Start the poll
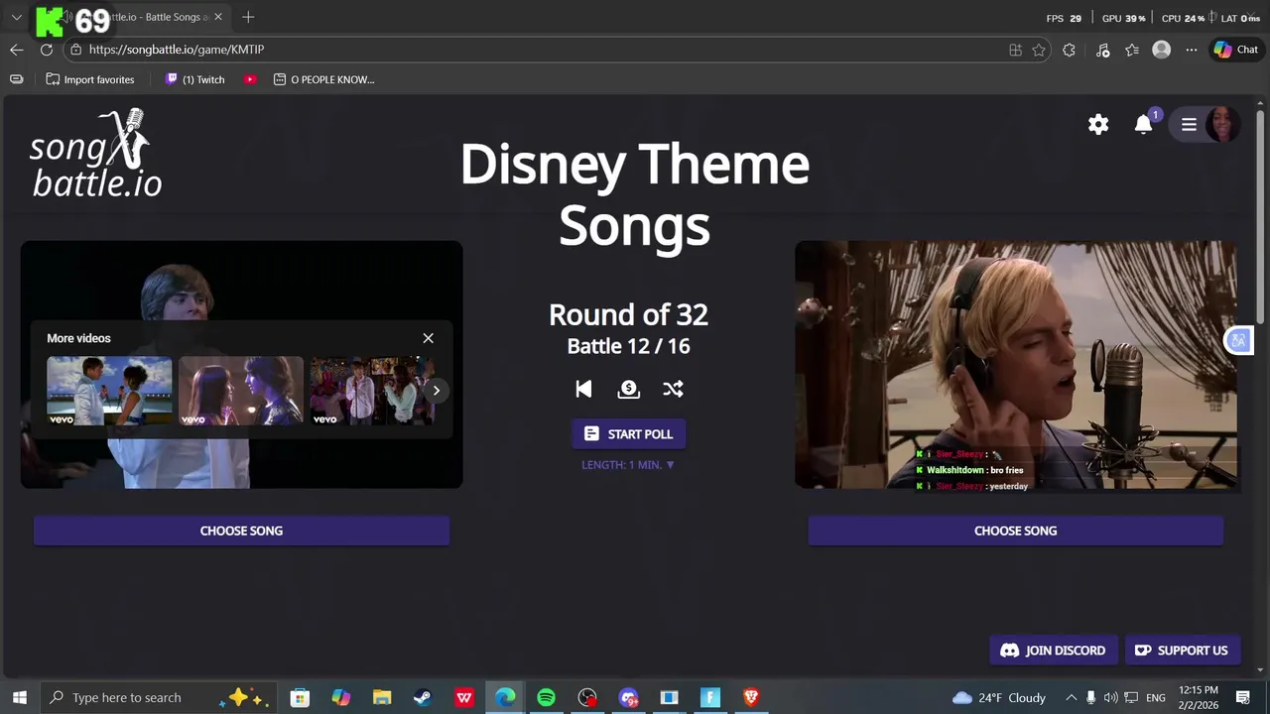Screen dimensions: 1270x714 click(x=629, y=434)
